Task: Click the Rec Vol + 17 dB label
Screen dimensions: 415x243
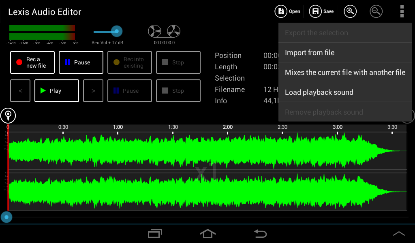Action: [x=107, y=43]
